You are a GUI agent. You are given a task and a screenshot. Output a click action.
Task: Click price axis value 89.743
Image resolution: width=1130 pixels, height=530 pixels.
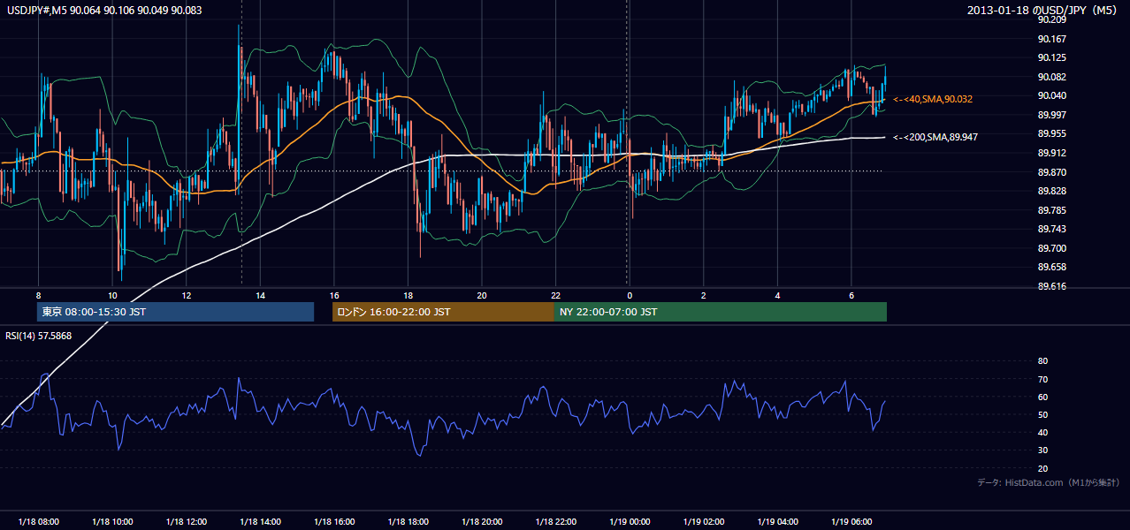[1052, 230]
